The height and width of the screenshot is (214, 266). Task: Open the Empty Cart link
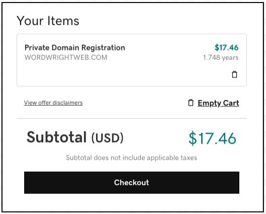click(218, 103)
